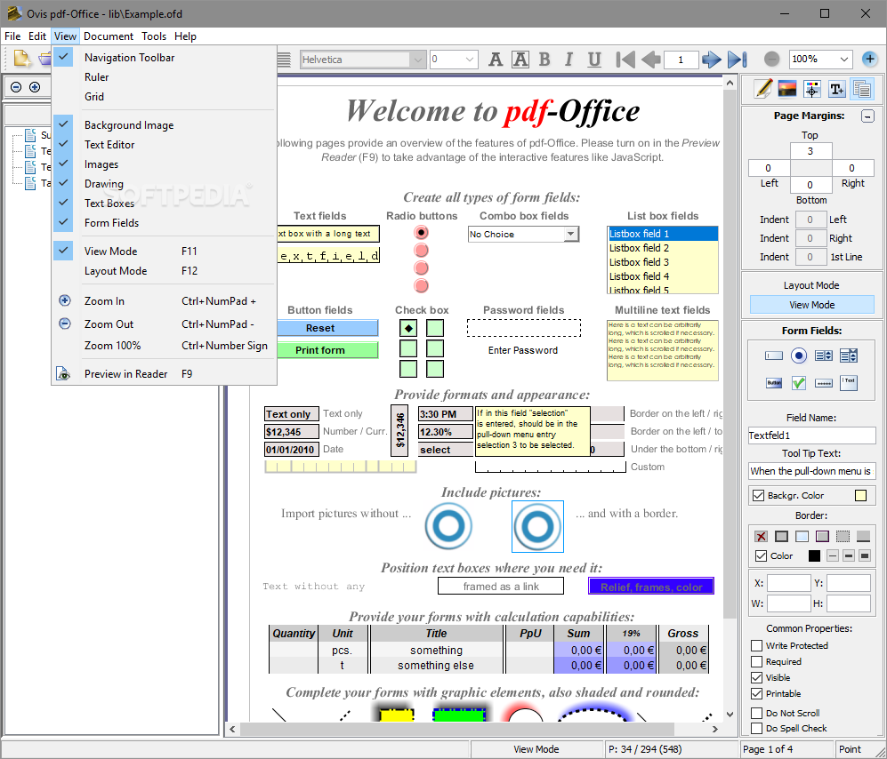This screenshot has width=887, height=759.
Task: Click the gray zoom-out circle in toolbar
Action: [x=771, y=59]
